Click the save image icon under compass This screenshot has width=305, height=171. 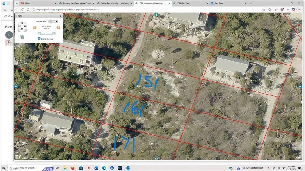22,37
